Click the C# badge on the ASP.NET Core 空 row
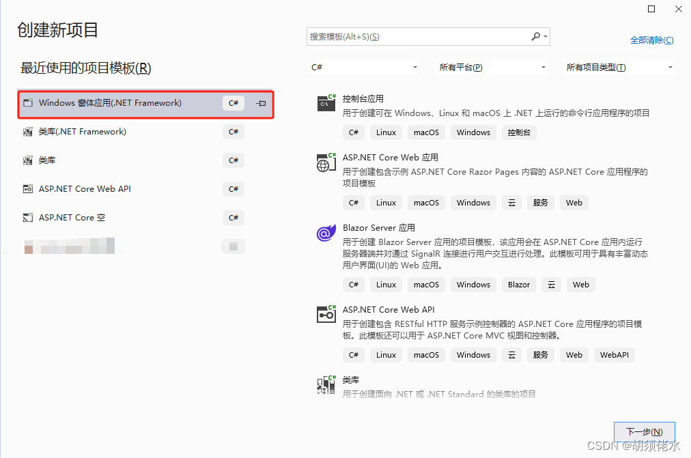691x458 pixels. [x=234, y=218]
